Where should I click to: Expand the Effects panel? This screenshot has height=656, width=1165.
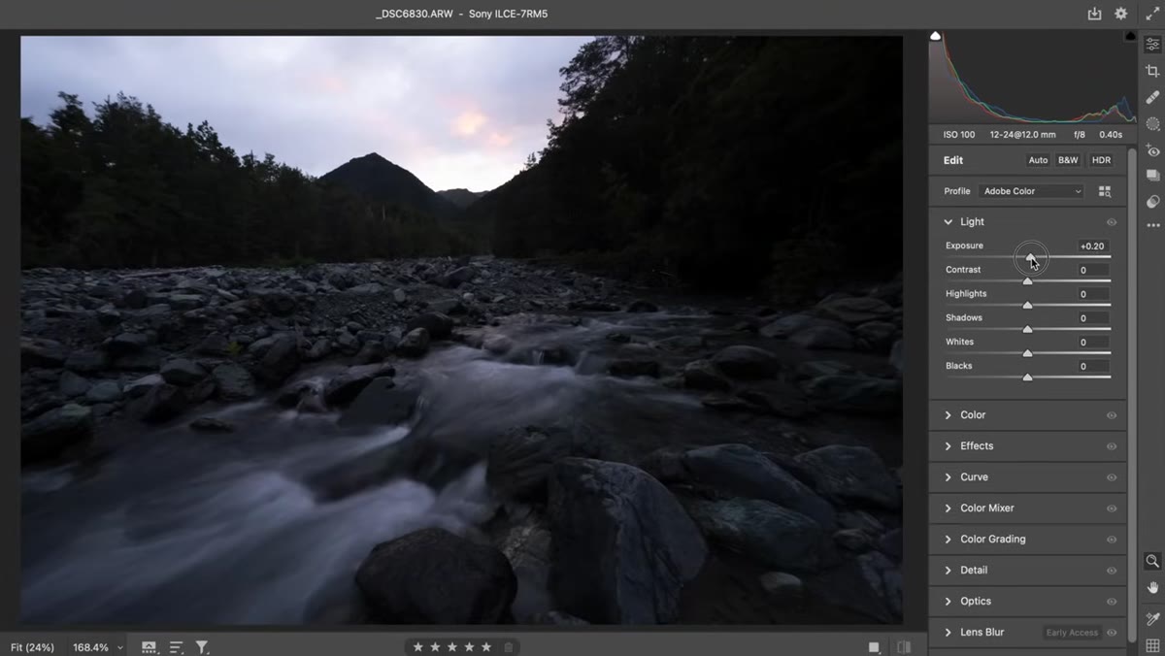click(949, 446)
